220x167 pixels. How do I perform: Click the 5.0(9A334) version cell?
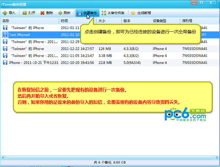tap(132, 63)
